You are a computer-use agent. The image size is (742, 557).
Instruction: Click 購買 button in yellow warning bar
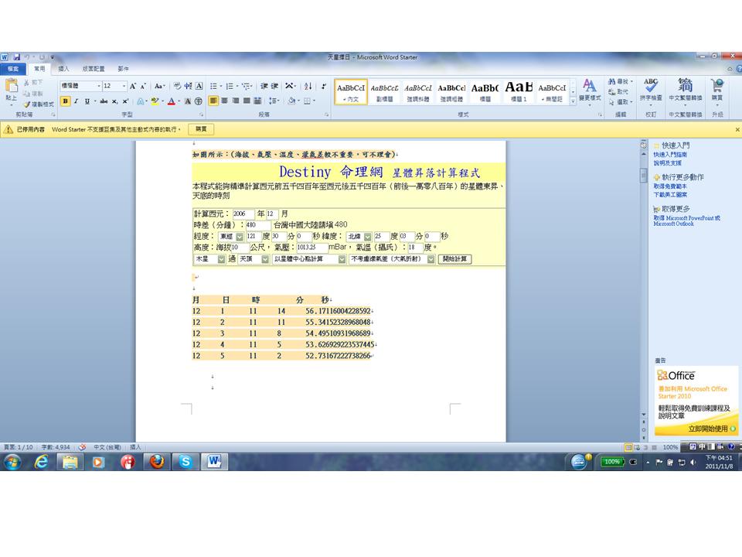201,129
